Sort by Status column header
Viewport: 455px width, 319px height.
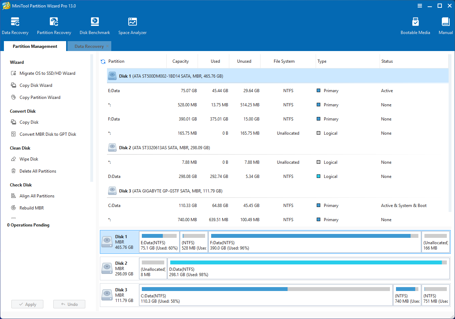387,61
